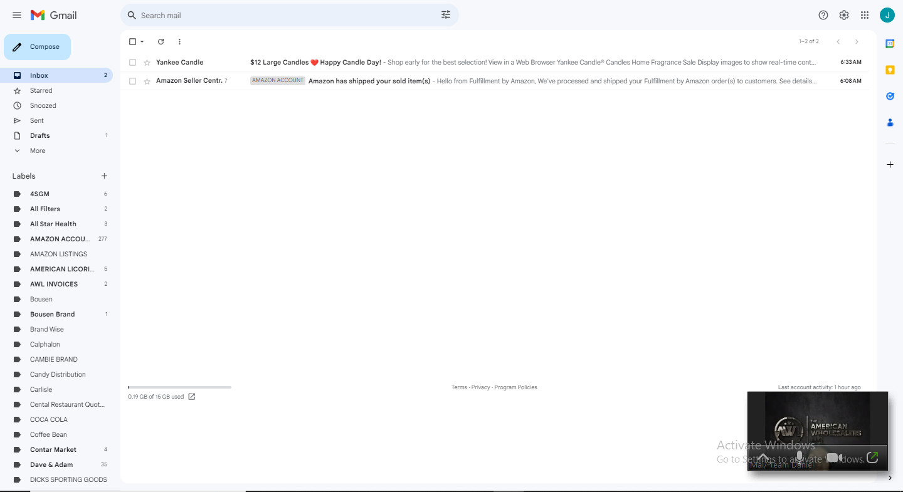Open the Contar Market label
This screenshot has height=492, width=903.
[x=56, y=449]
